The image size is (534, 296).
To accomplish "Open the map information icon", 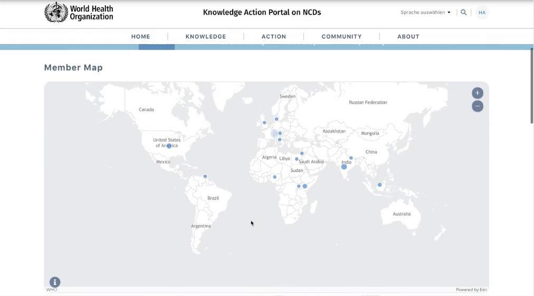I will coord(55,282).
